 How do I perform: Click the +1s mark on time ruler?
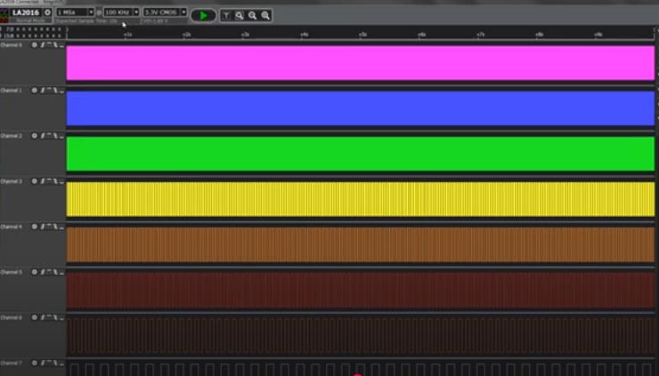click(127, 35)
